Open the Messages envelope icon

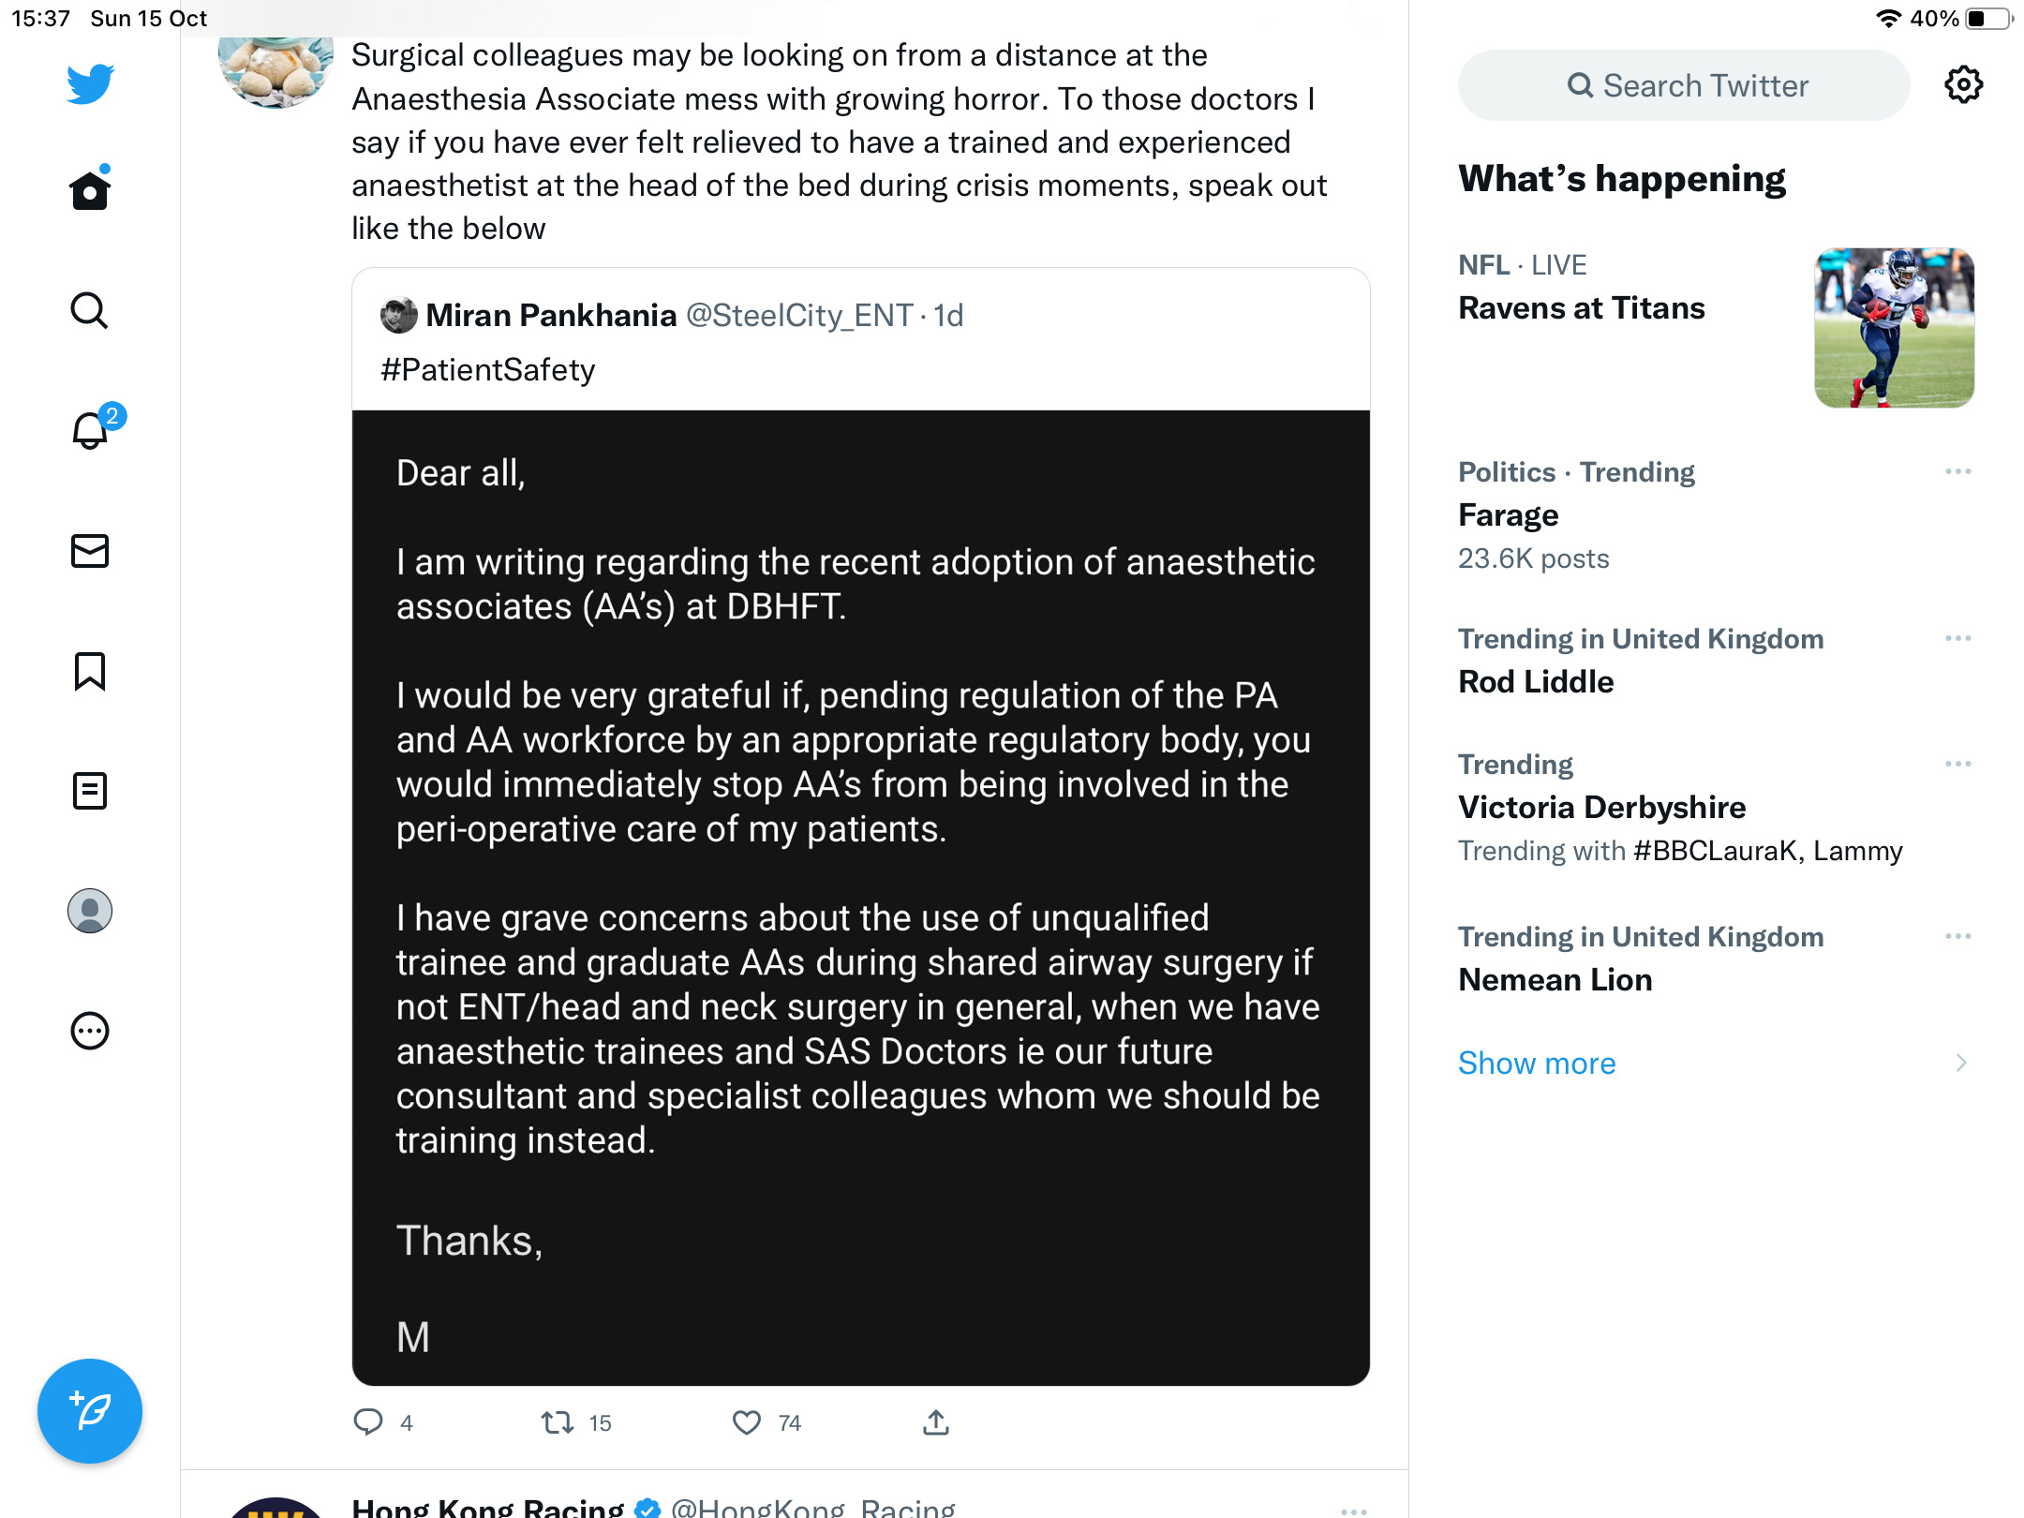pos(90,551)
